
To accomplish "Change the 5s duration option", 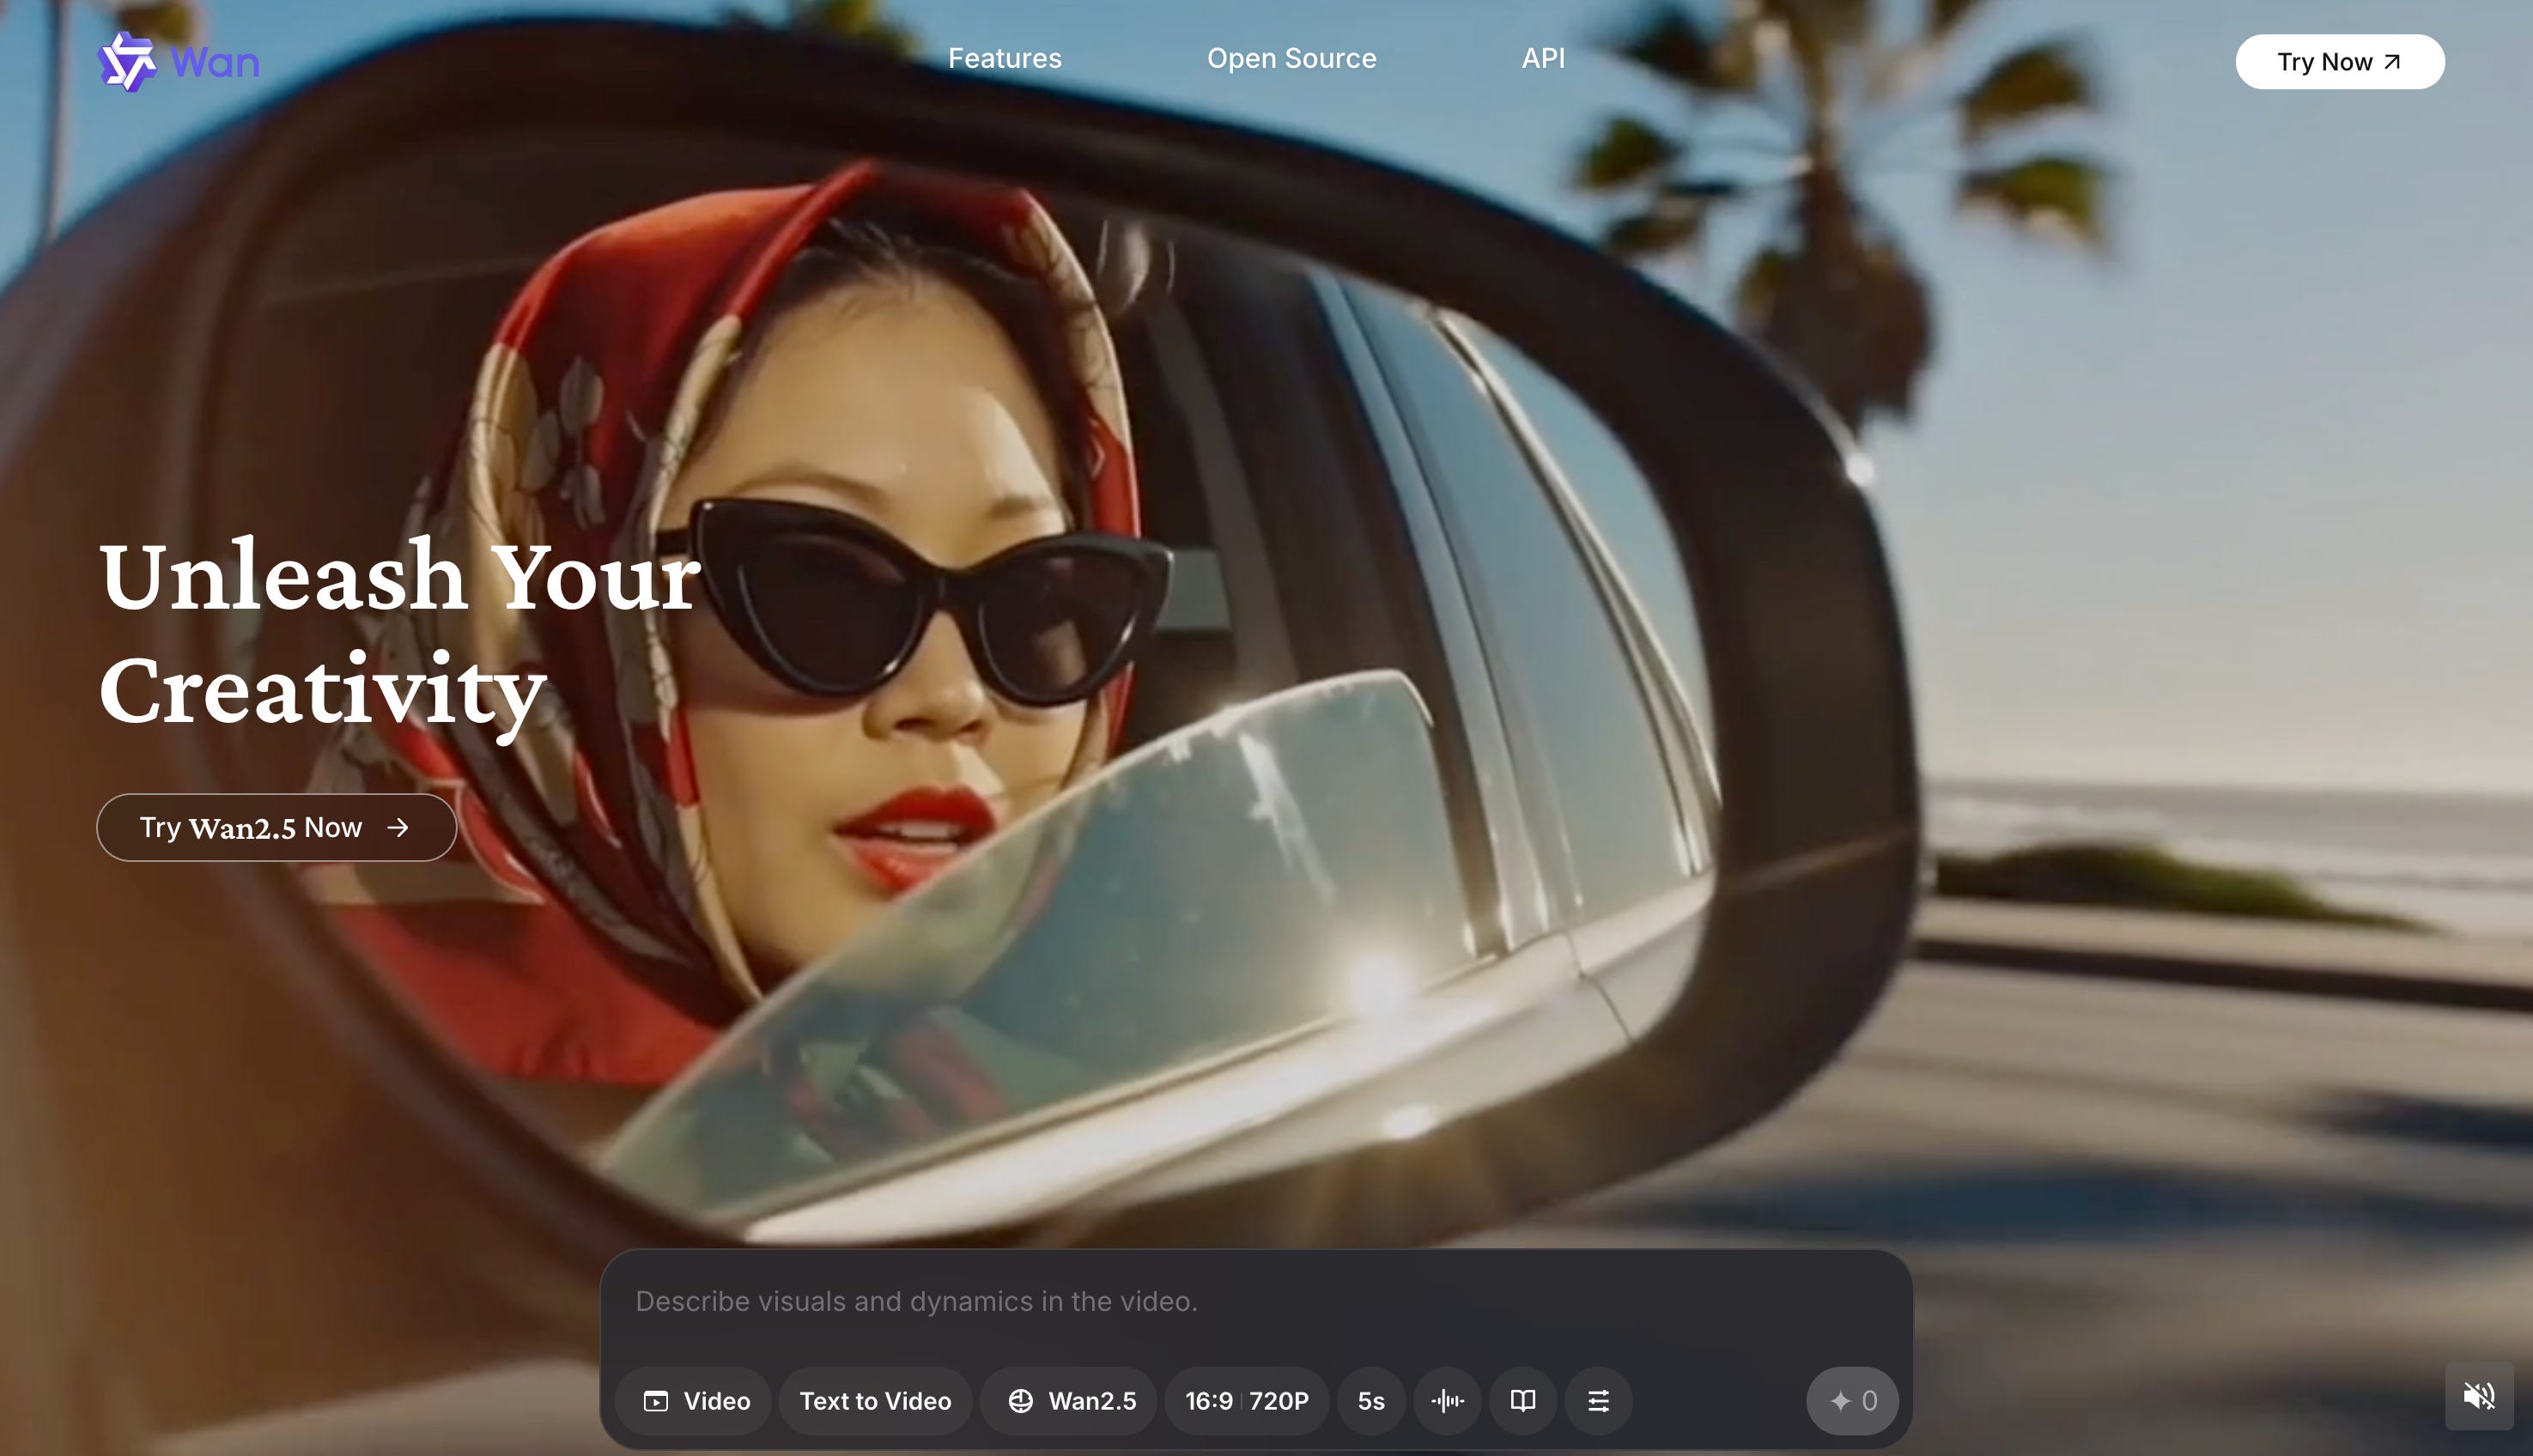I will [1371, 1401].
